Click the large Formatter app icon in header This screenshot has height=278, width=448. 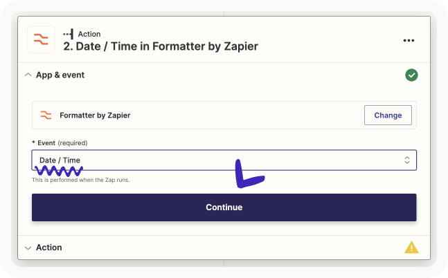(x=41, y=39)
